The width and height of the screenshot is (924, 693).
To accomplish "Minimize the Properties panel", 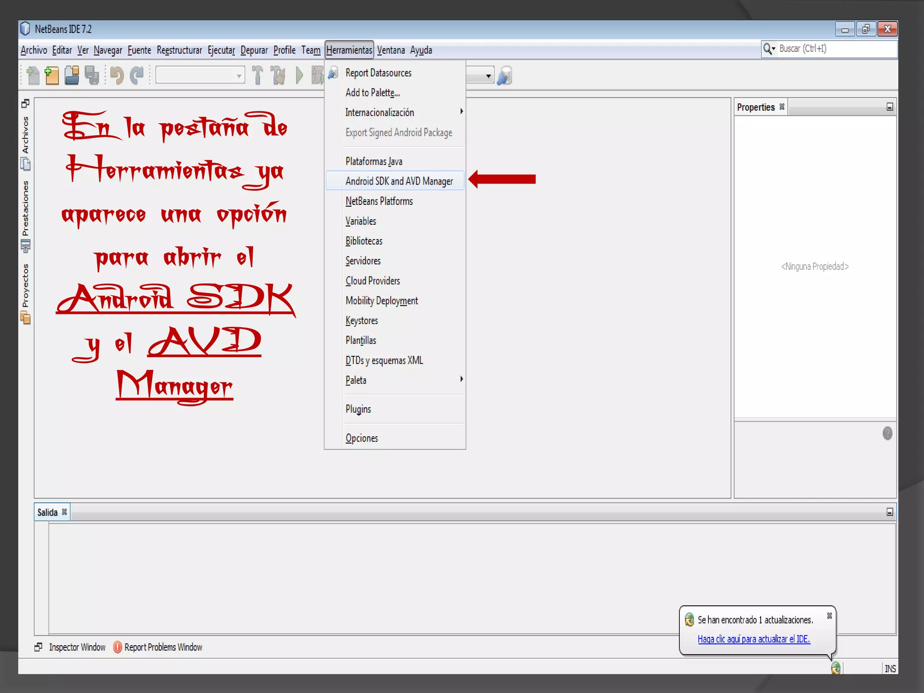I will coord(890,107).
